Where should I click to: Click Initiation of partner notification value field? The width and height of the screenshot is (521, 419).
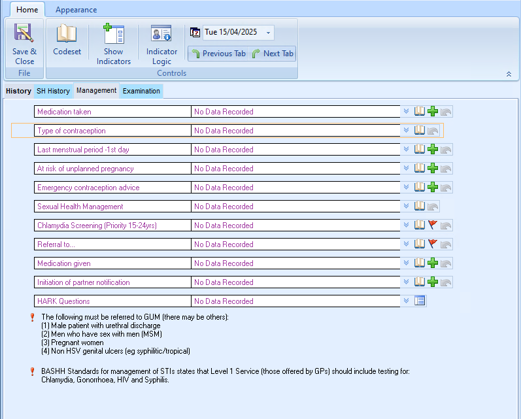coord(295,282)
